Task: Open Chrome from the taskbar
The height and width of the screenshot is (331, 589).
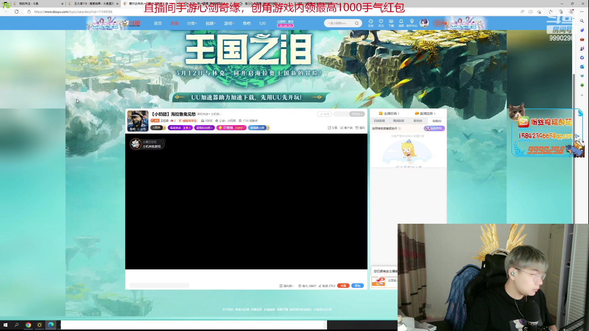Action: [x=28, y=325]
